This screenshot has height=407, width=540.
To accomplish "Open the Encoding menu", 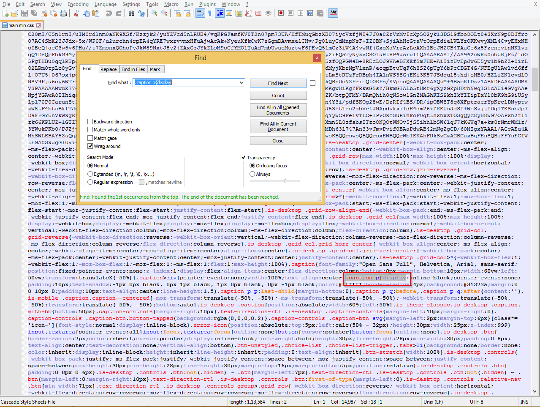I will [78, 4].
